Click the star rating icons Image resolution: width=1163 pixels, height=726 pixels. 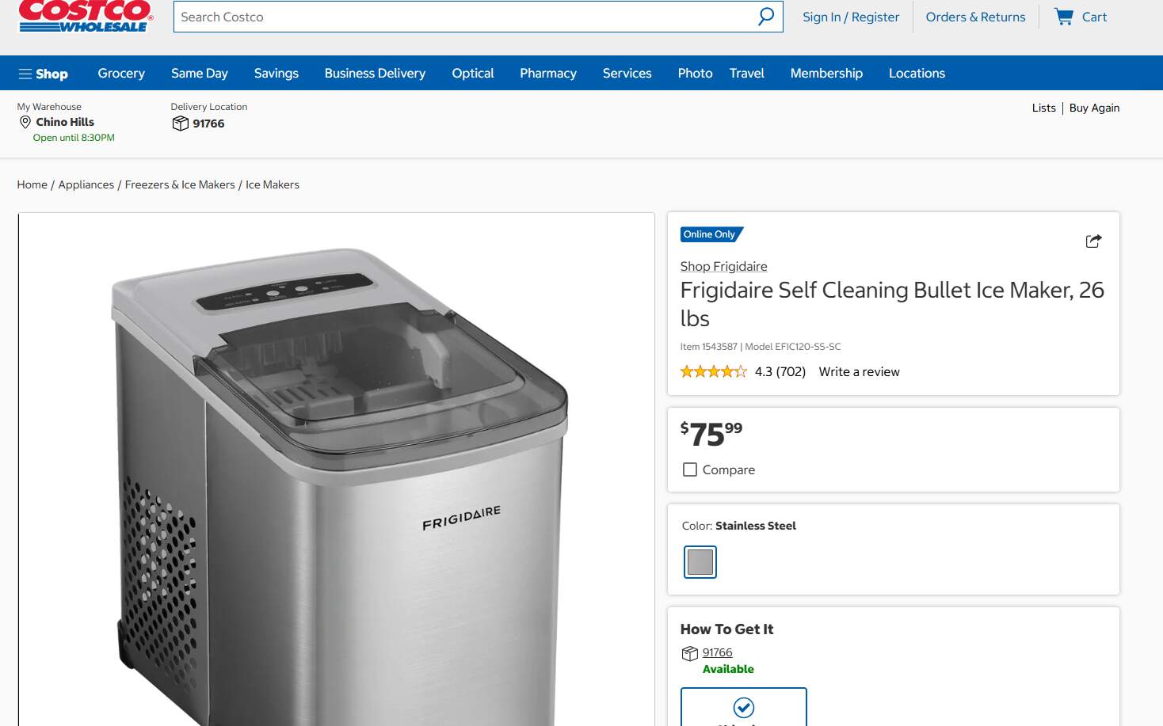[x=713, y=371]
